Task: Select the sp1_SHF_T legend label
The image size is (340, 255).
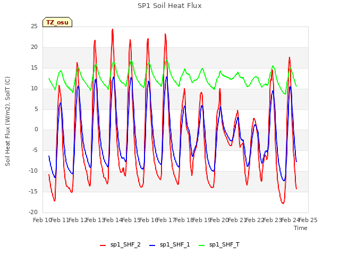Action: (x=224, y=245)
